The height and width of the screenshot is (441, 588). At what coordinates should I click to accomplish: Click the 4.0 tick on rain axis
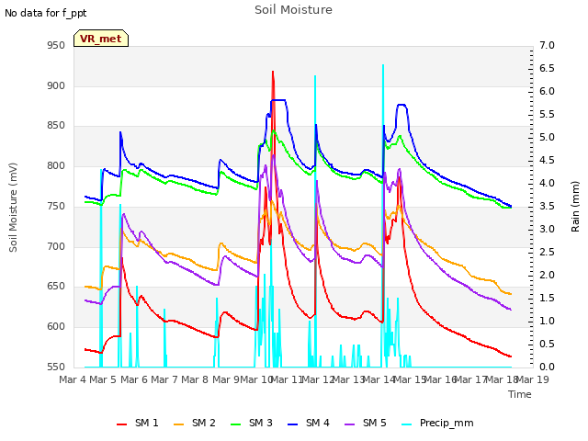pyautogui.click(x=548, y=184)
